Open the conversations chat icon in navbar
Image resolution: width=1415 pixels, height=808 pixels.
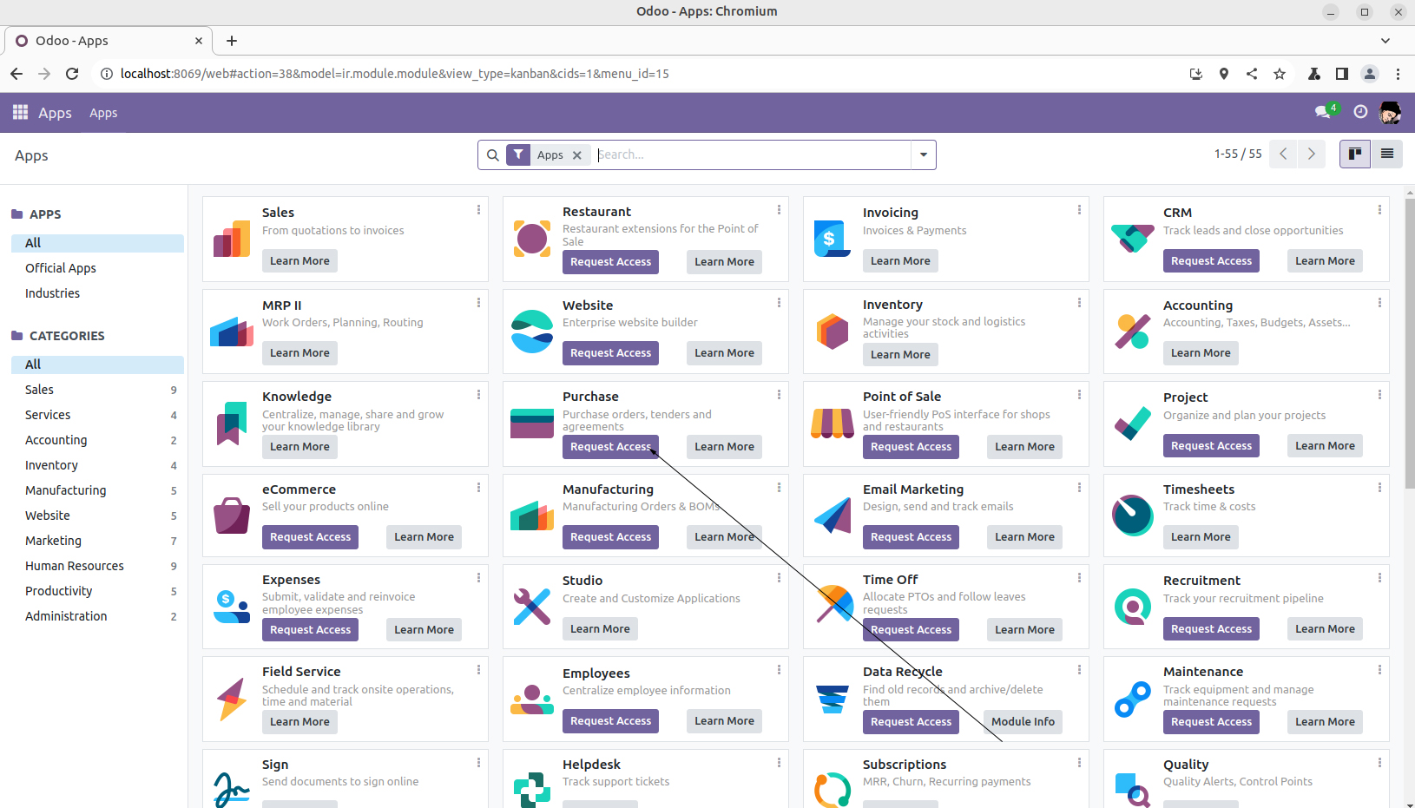point(1323,112)
